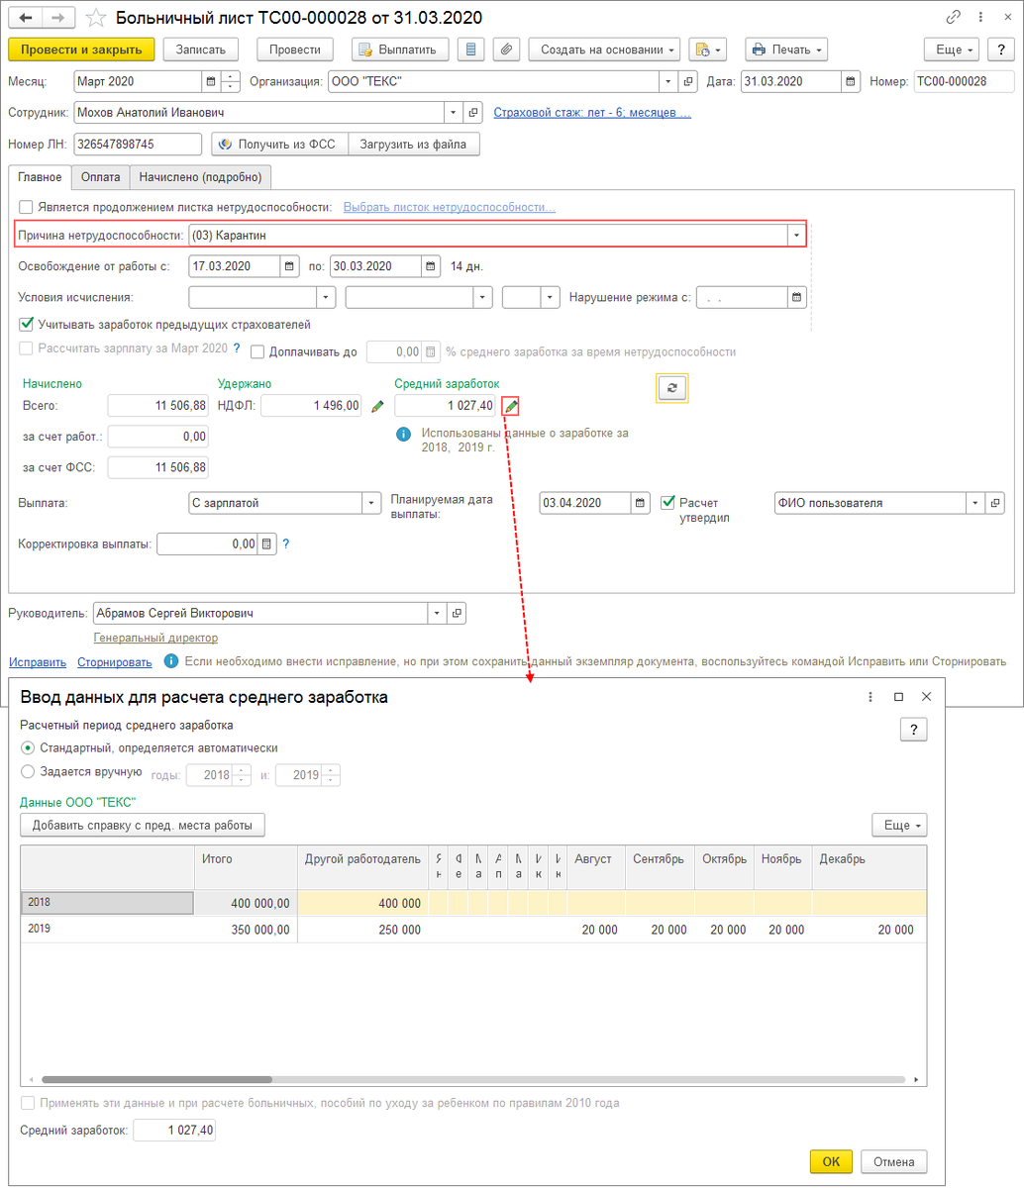Viewport: 1024px width, 1188px height.
Task: Select the Задается вручную radio option
Action: tap(28, 772)
